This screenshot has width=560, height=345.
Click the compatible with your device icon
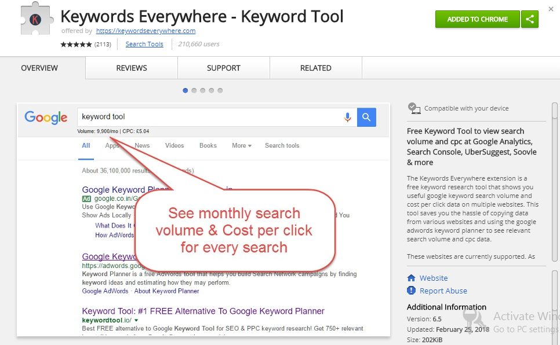pyautogui.click(x=414, y=108)
